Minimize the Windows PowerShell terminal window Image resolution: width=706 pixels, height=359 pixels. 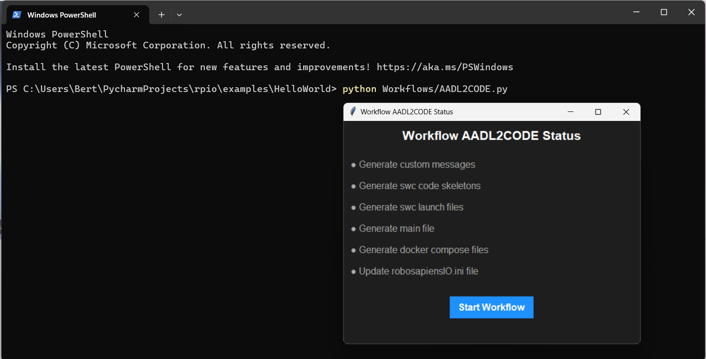coord(637,12)
